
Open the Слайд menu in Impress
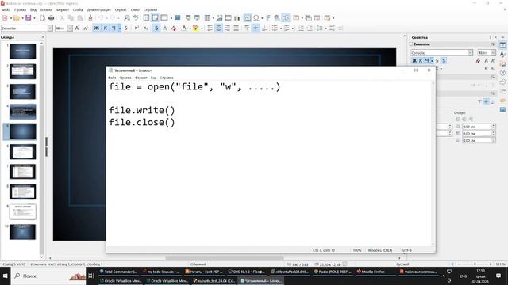click(x=78, y=10)
